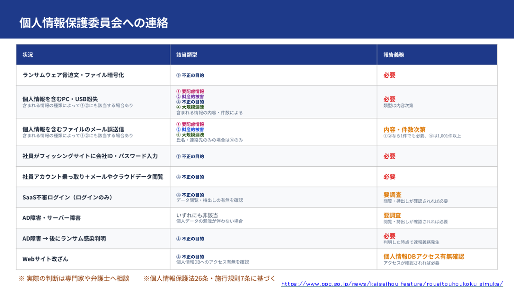Select 個人情報を含むPC・USB紛失 cell text
Screen dimensions: 514x289
(60, 99)
